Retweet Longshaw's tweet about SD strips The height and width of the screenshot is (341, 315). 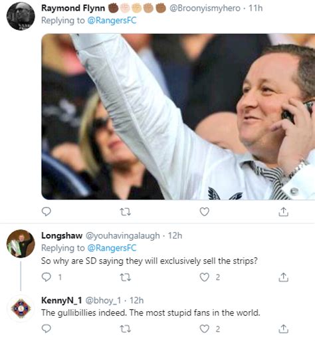point(125,277)
